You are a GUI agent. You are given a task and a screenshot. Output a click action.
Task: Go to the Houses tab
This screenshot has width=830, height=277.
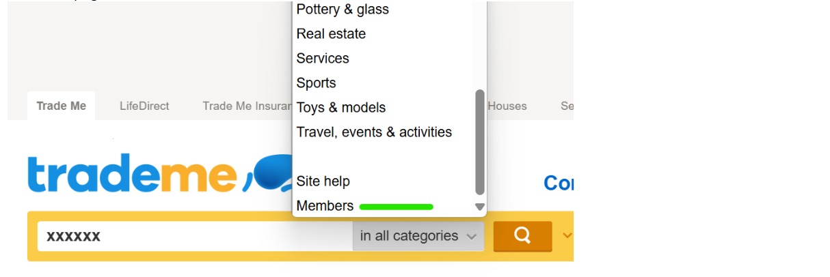coord(507,106)
